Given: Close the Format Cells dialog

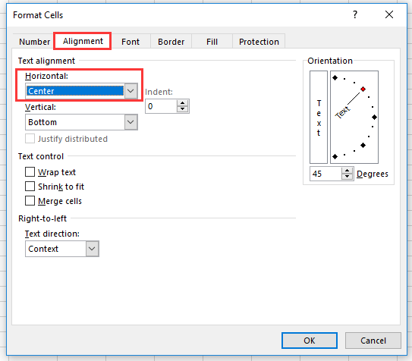Looking at the screenshot, I should (x=389, y=14).
